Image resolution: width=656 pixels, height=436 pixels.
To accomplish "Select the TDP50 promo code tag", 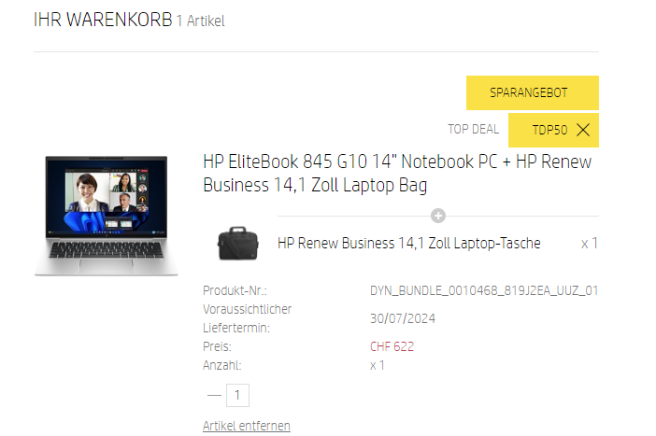I will (x=549, y=130).
